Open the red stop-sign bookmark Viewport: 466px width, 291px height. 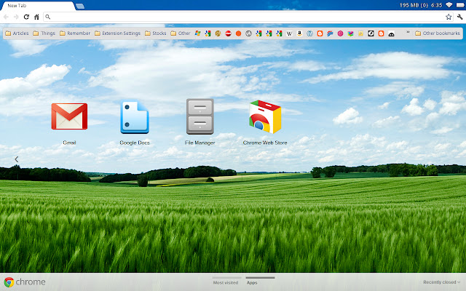pyautogui.click(x=228, y=33)
